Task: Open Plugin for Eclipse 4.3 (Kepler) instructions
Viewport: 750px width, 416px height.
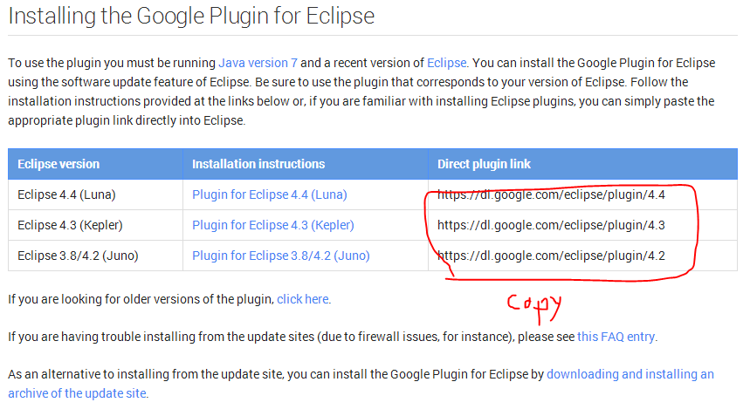Action: point(273,225)
